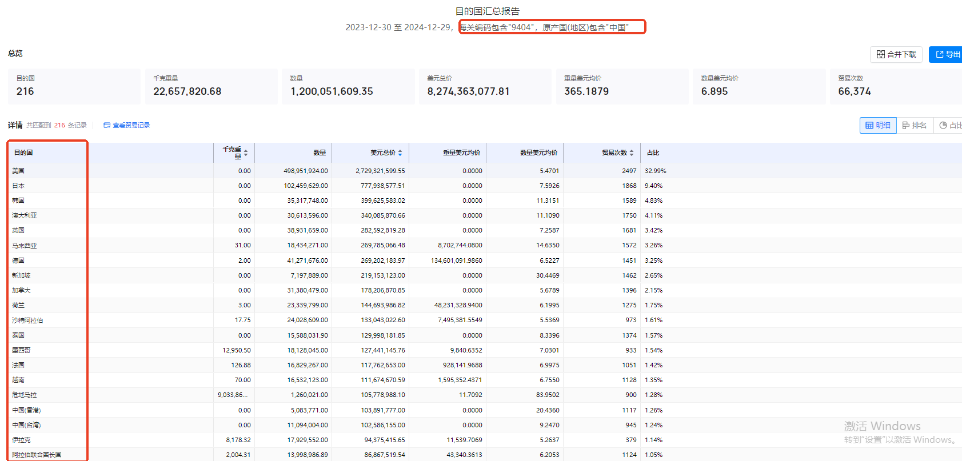
Task: Click the 贸易次数 66,374 summary card
Action: point(895,86)
